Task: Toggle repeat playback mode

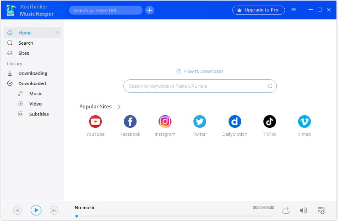Action: [286, 210]
